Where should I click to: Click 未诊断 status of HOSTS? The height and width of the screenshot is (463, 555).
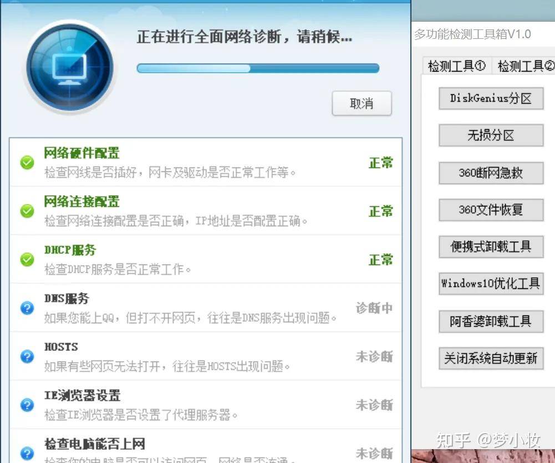point(374,357)
